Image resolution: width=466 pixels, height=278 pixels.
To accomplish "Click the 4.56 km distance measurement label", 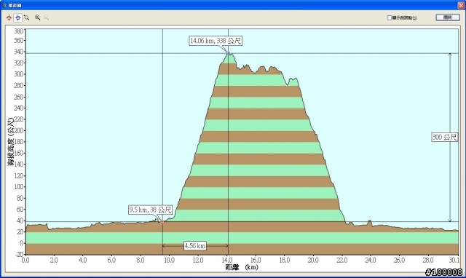I will (195, 246).
